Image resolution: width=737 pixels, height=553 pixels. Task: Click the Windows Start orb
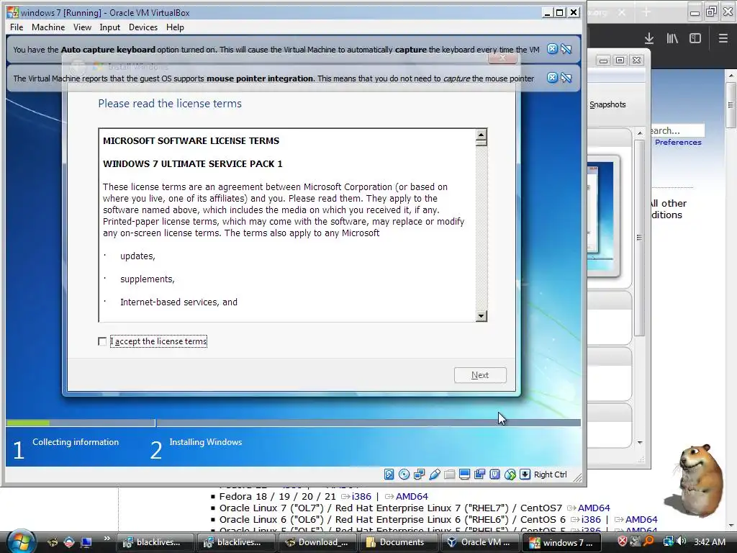click(x=21, y=541)
